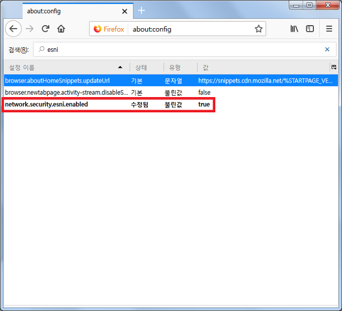Open the home page via the house icon
The height and width of the screenshot is (311, 342).
point(61,29)
